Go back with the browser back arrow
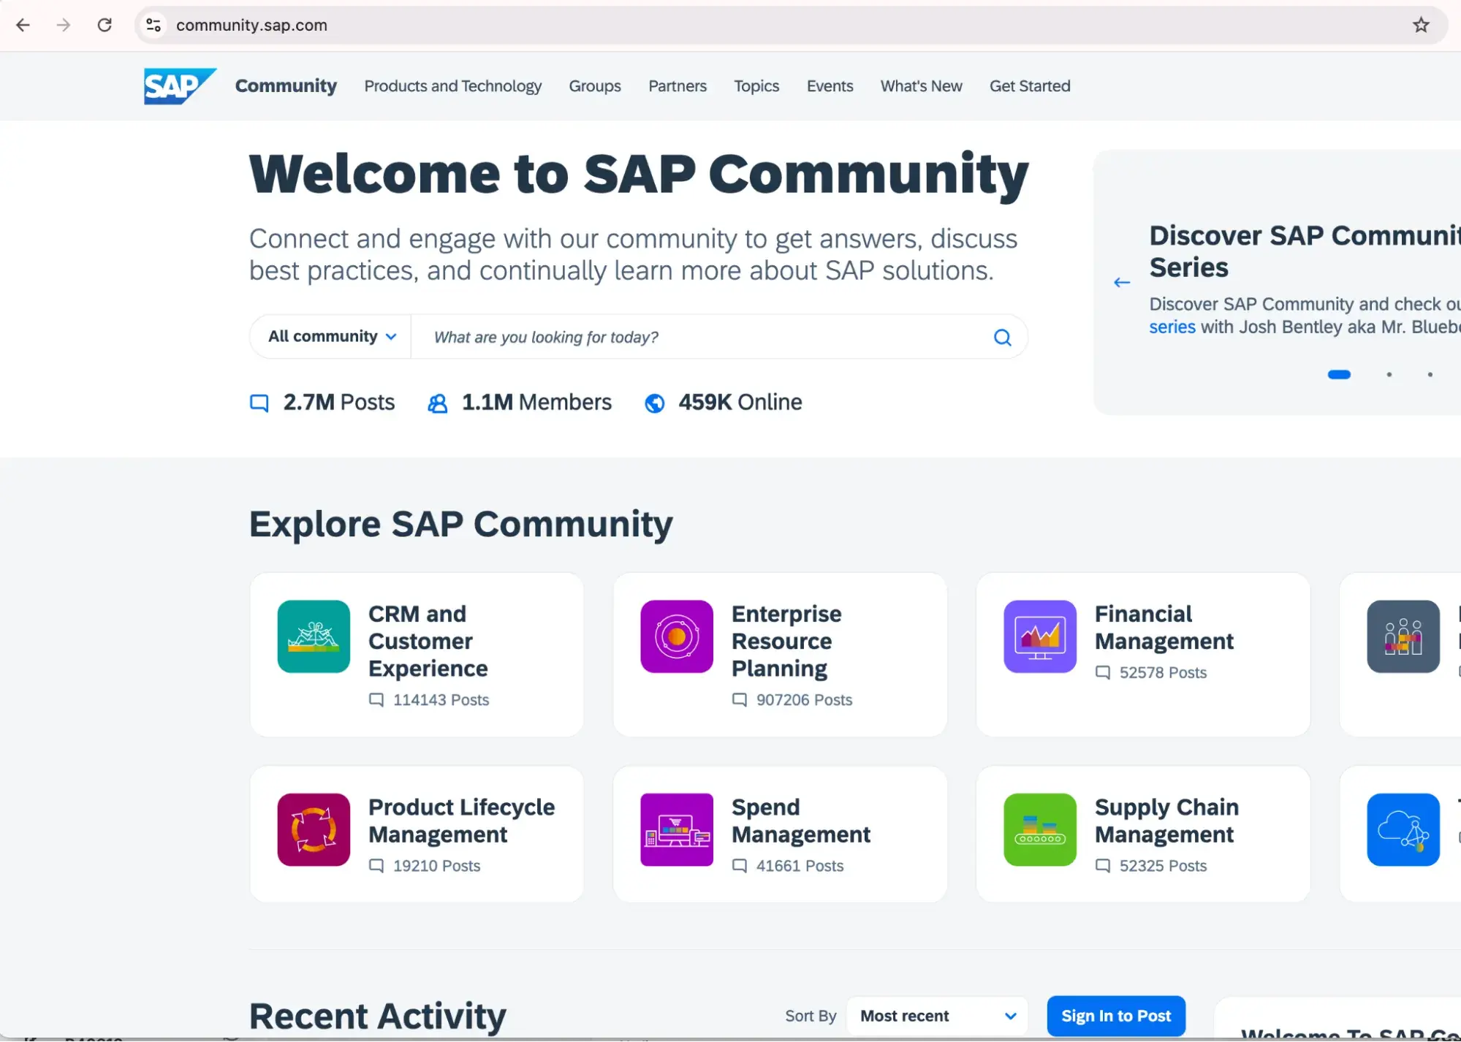 point(23,25)
